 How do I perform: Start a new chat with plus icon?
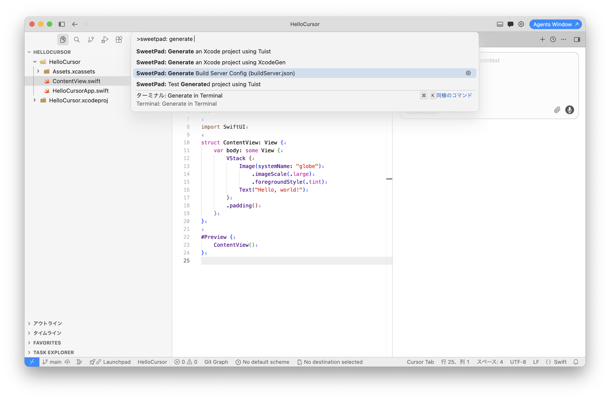click(x=543, y=39)
